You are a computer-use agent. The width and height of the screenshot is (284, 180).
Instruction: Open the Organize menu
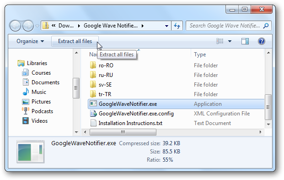tap(30, 41)
